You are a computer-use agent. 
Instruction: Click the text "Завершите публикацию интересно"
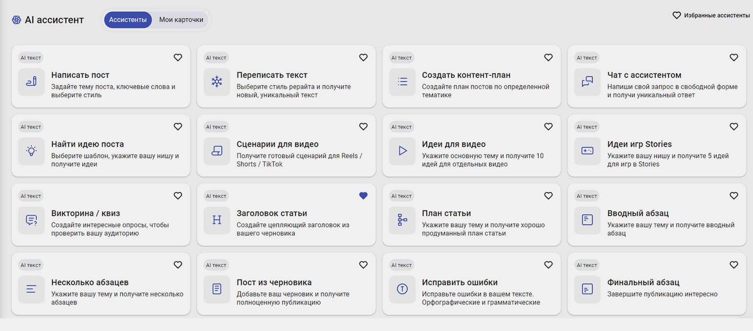click(662, 294)
